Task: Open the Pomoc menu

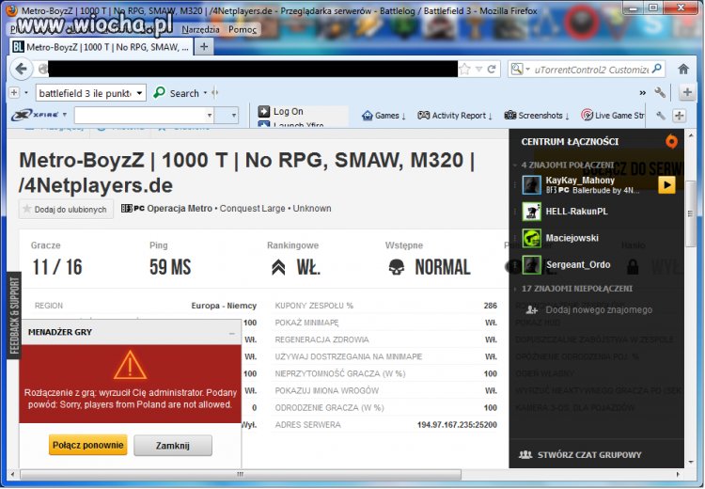Action: tap(243, 30)
